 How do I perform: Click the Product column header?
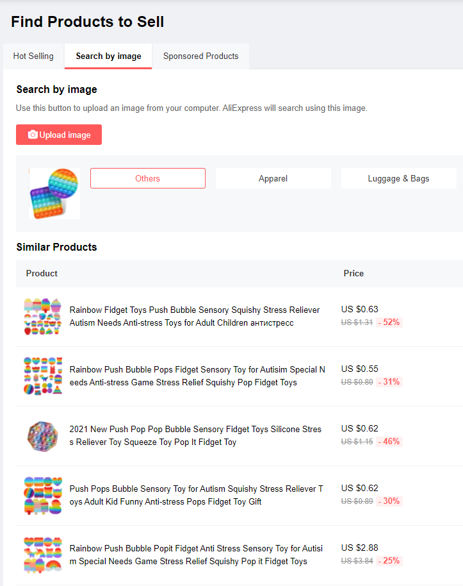(42, 274)
